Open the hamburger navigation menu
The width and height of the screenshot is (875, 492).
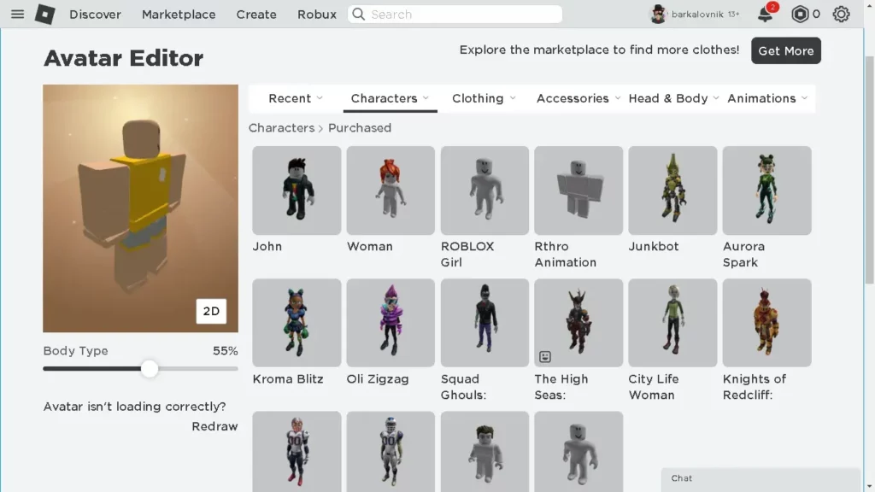click(17, 14)
